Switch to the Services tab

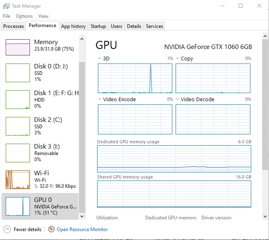(154, 26)
